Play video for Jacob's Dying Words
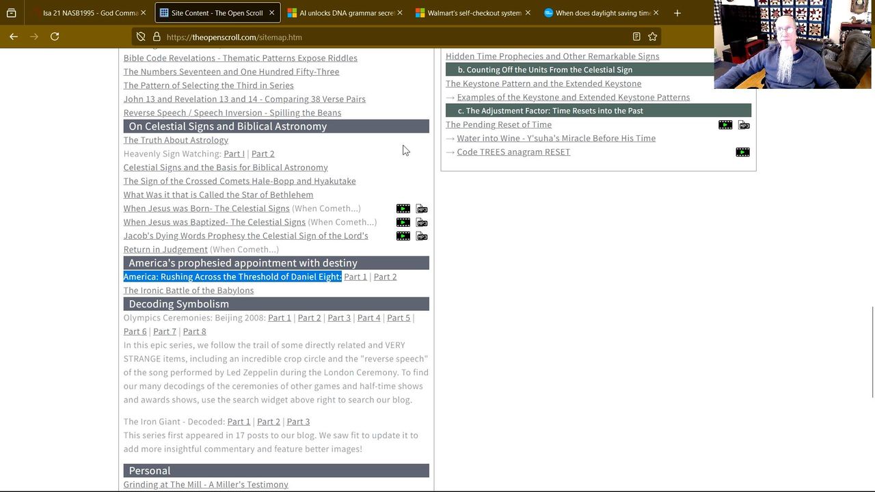 [403, 236]
